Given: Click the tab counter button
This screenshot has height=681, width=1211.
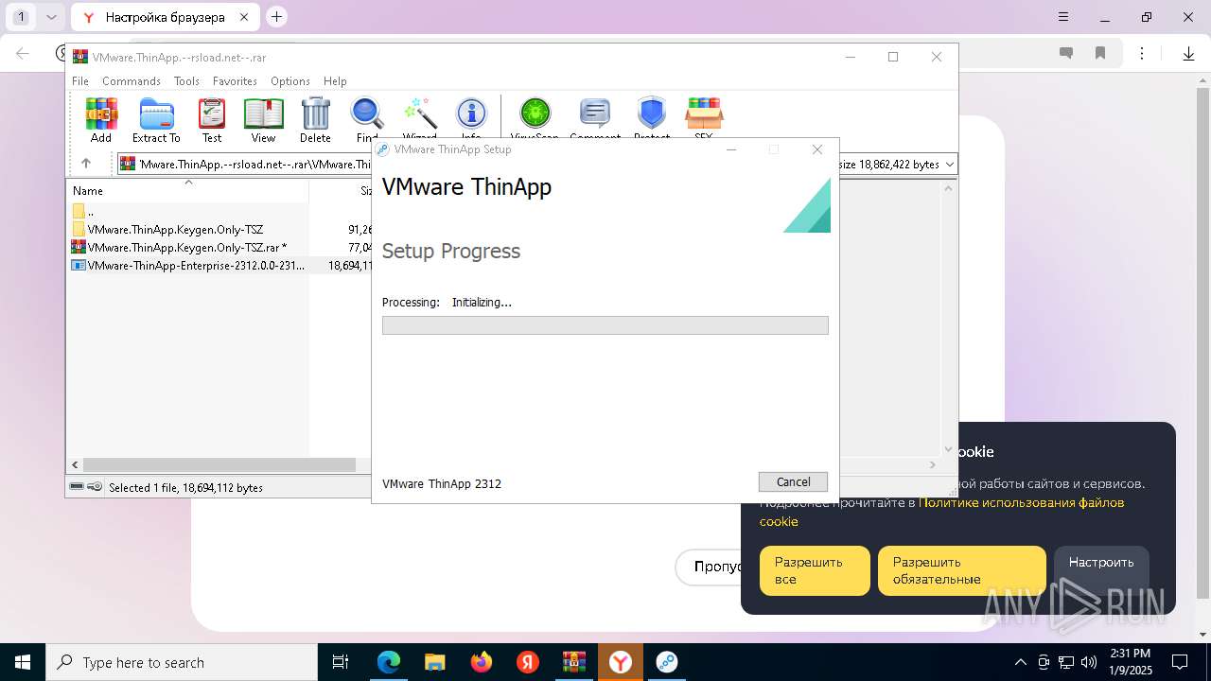Looking at the screenshot, I should pos(21,17).
